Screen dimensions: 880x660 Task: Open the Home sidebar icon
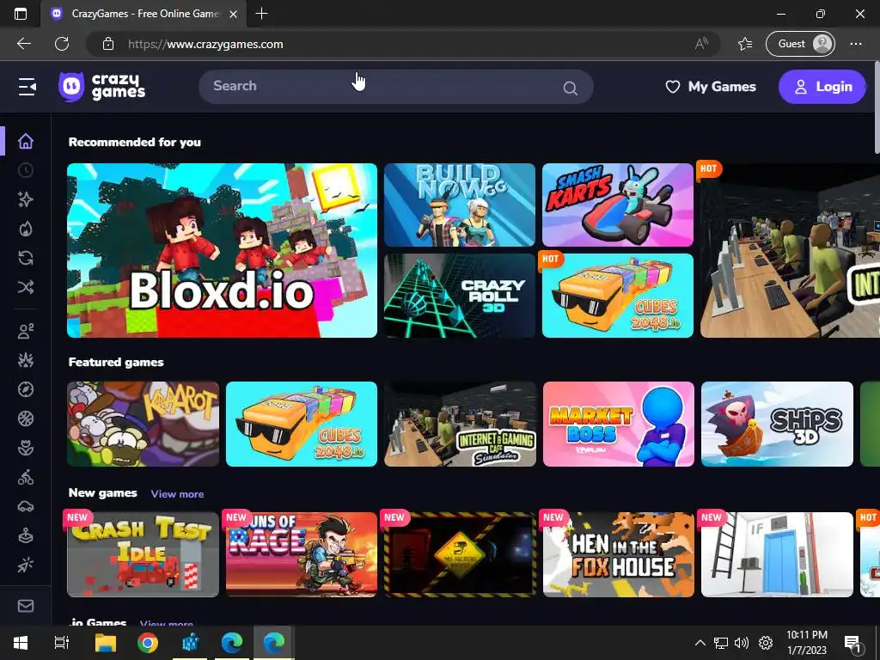tap(26, 141)
